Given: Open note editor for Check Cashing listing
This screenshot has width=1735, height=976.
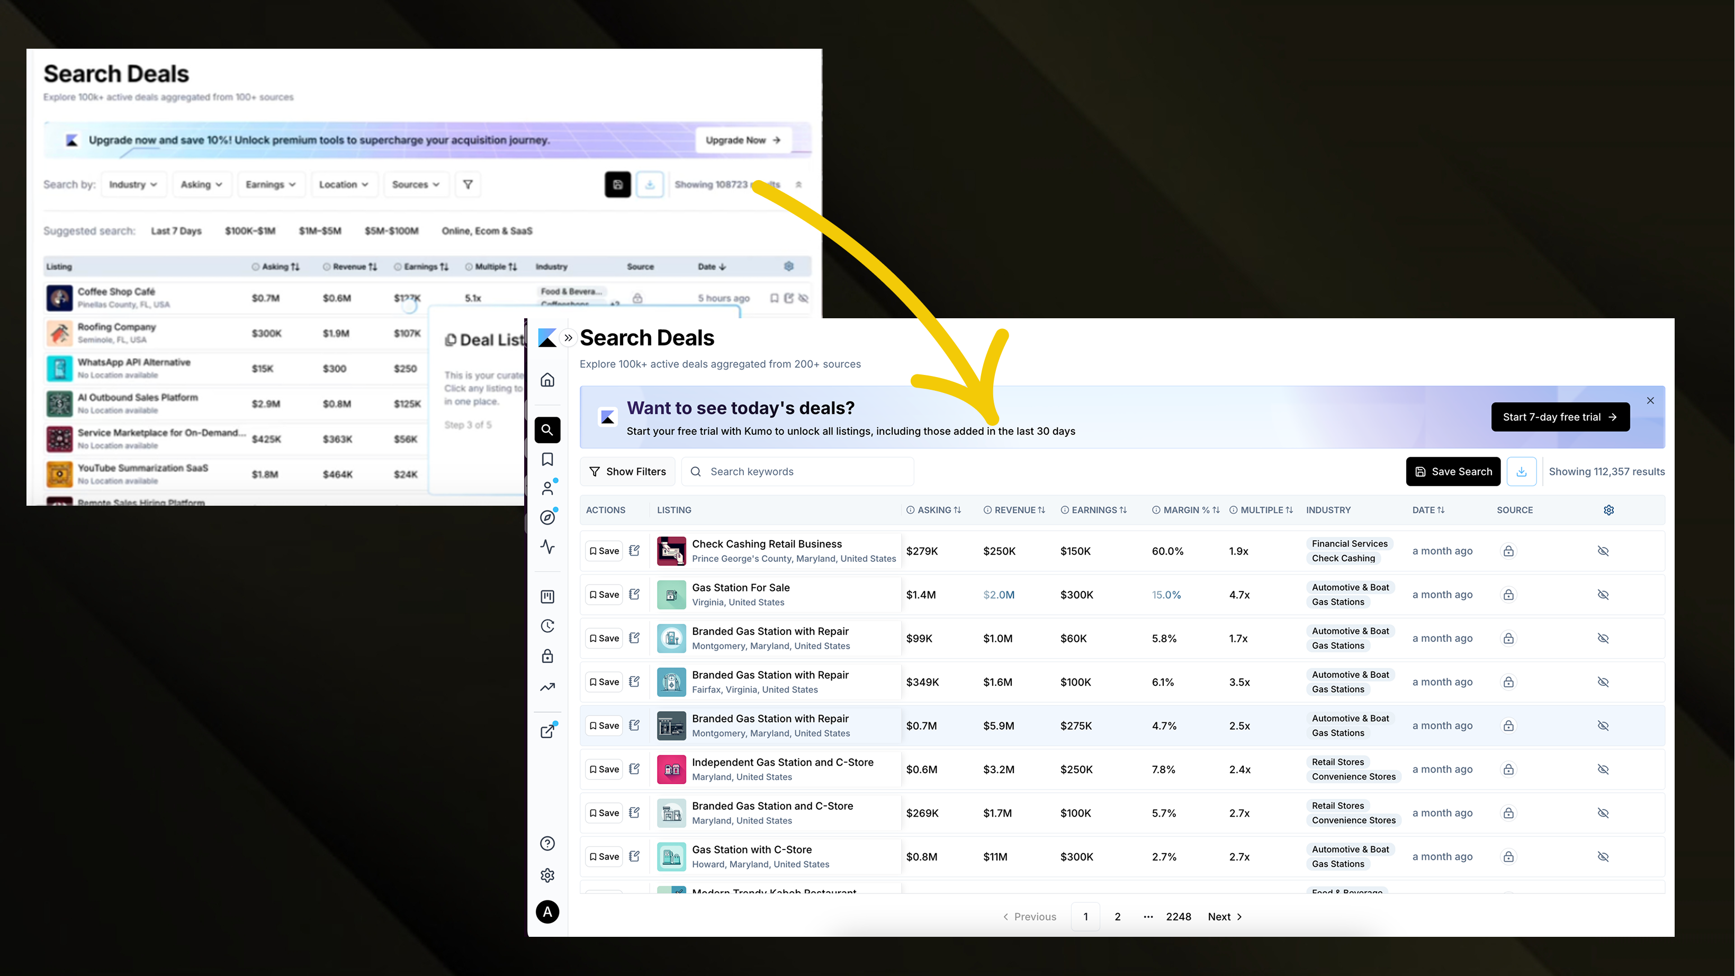Looking at the screenshot, I should 634,550.
